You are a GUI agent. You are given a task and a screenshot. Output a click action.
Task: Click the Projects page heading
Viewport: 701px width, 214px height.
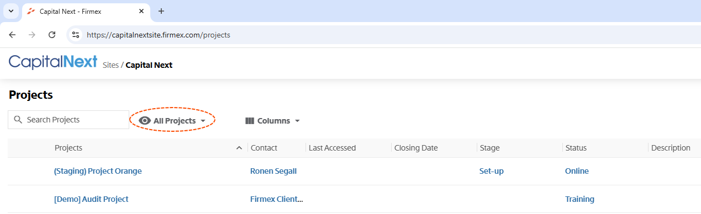click(x=31, y=95)
